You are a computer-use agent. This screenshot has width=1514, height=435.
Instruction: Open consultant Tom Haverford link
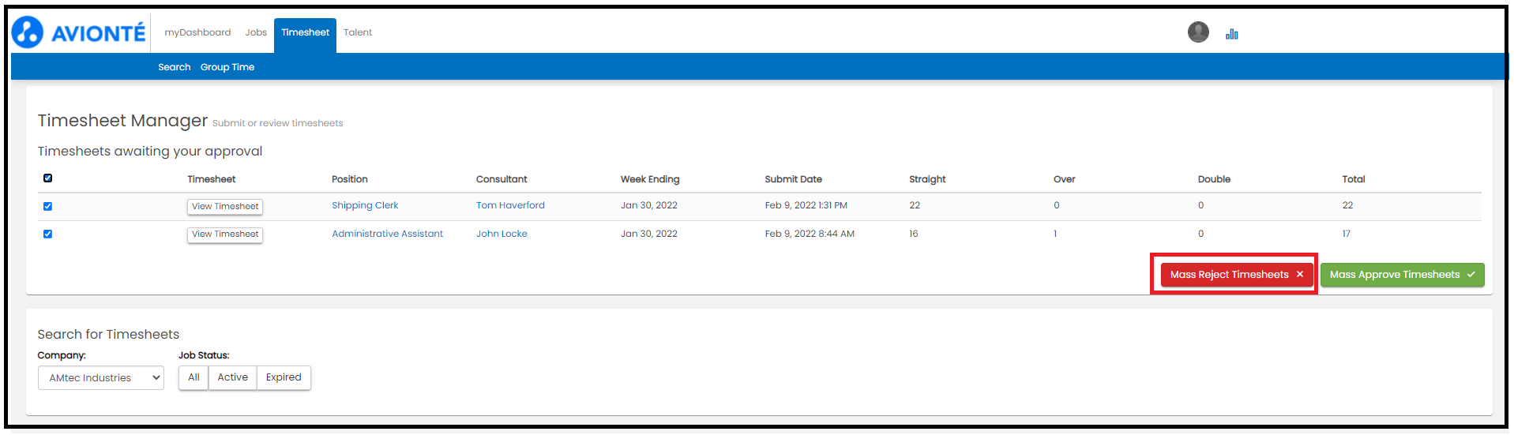(510, 205)
